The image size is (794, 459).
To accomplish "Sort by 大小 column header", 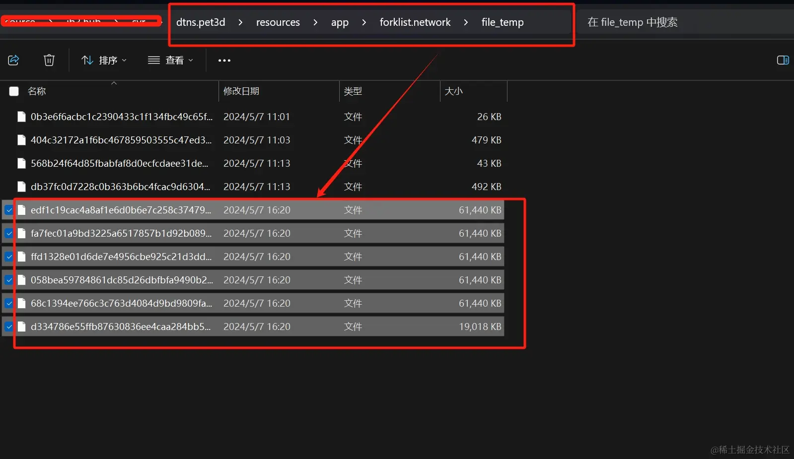I will (x=454, y=91).
